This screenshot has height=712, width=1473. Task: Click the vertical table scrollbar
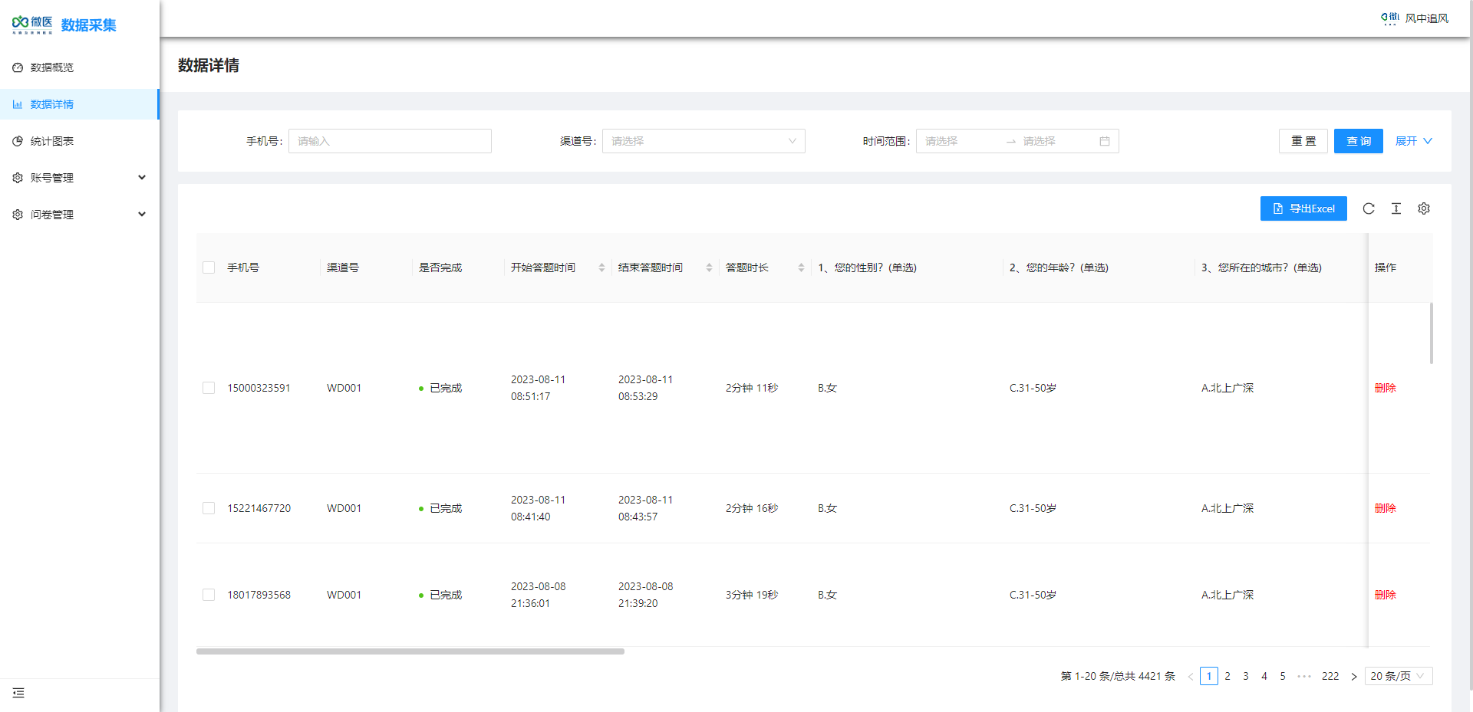click(1432, 333)
